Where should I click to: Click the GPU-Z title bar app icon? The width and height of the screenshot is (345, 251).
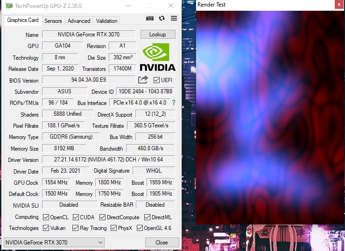point(9,6)
